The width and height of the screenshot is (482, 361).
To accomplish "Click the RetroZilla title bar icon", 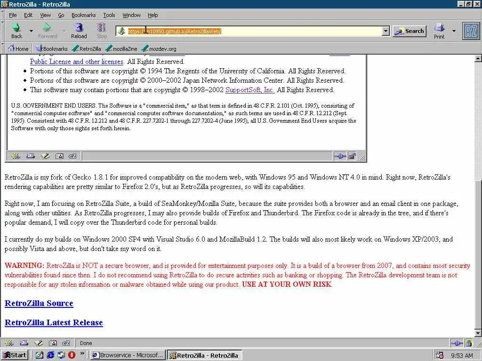I will click(x=5, y=4).
